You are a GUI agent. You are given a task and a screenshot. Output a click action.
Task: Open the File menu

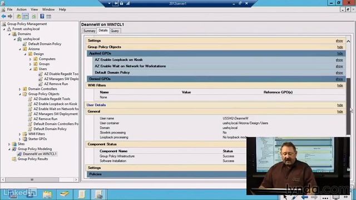[x=10, y=9]
